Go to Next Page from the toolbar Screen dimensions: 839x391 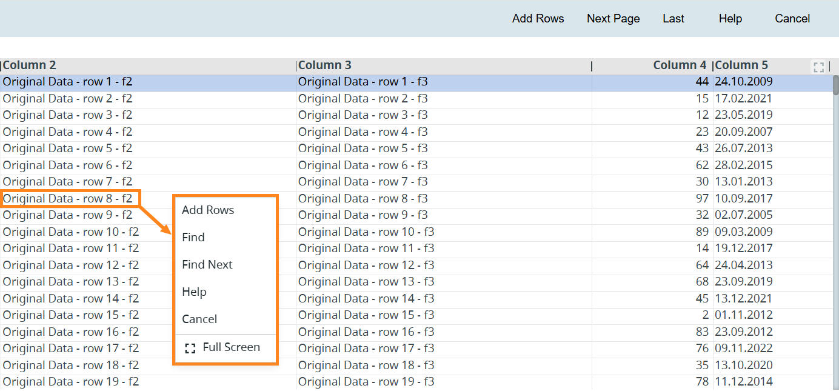(x=613, y=19)
